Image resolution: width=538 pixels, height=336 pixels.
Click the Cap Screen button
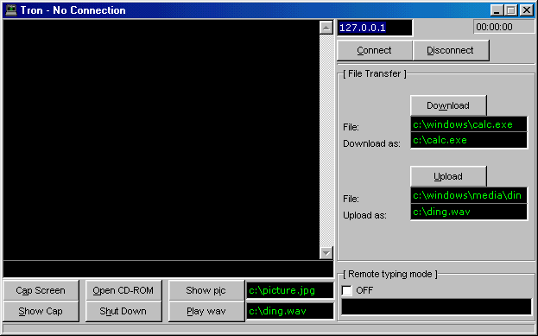41,290
